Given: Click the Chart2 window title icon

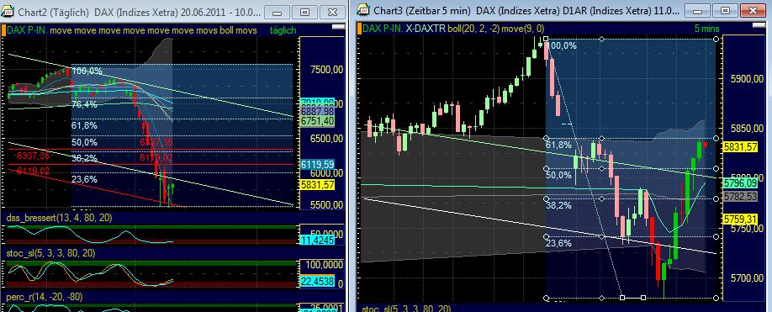Looking at the screenshot, I should point(8,11).
